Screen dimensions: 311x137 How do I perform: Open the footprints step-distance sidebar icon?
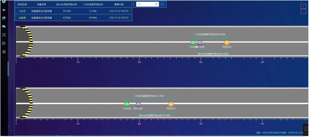click(x=4, y=18)
